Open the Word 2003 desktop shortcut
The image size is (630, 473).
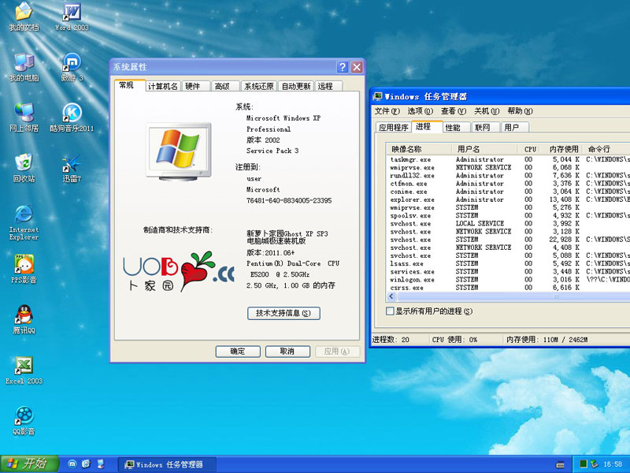click(x=72, y=13)
